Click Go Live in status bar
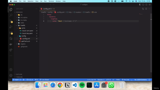Viewport: 160px width, 90px height. 125,80
